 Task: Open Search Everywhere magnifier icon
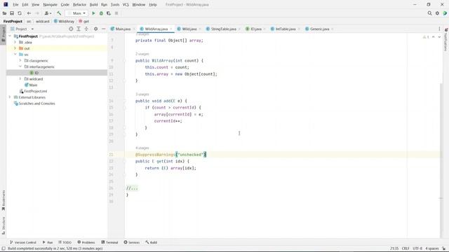pos(429,13)
